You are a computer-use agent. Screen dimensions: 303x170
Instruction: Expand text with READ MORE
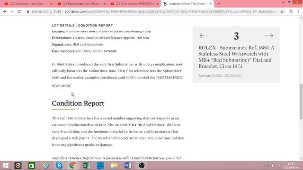tap(61, 86)
